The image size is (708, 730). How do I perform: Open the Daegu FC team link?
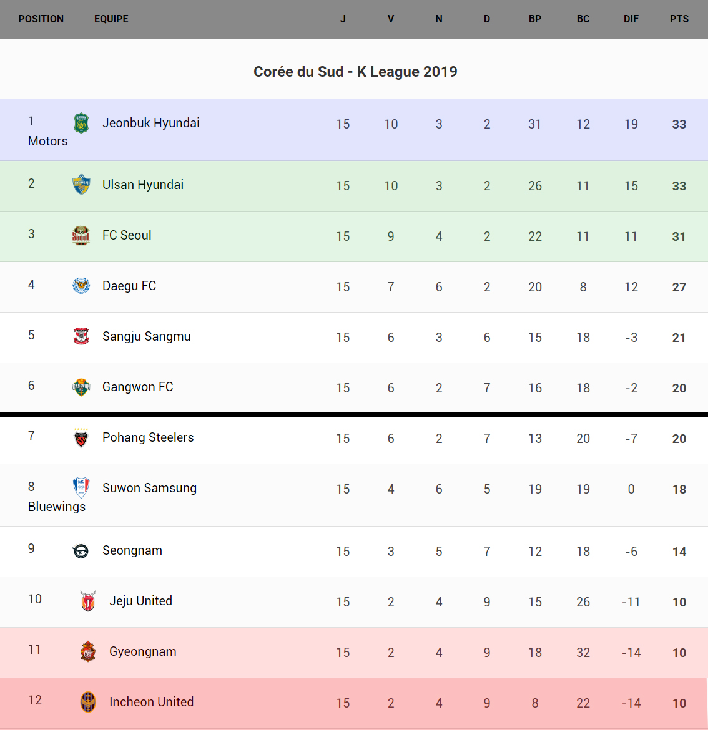[129, 286]
